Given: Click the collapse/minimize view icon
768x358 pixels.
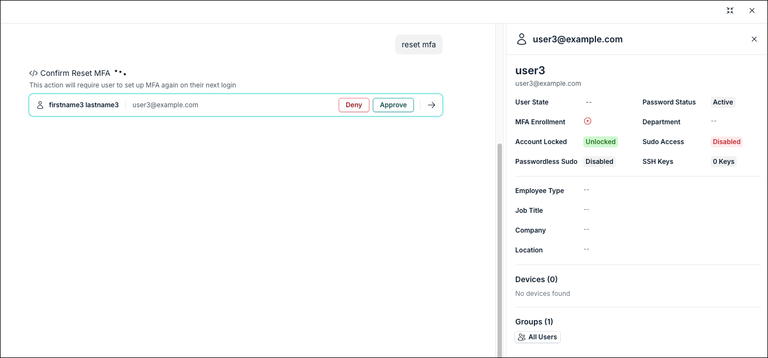Looking at the screenshot, I should 730,10.
